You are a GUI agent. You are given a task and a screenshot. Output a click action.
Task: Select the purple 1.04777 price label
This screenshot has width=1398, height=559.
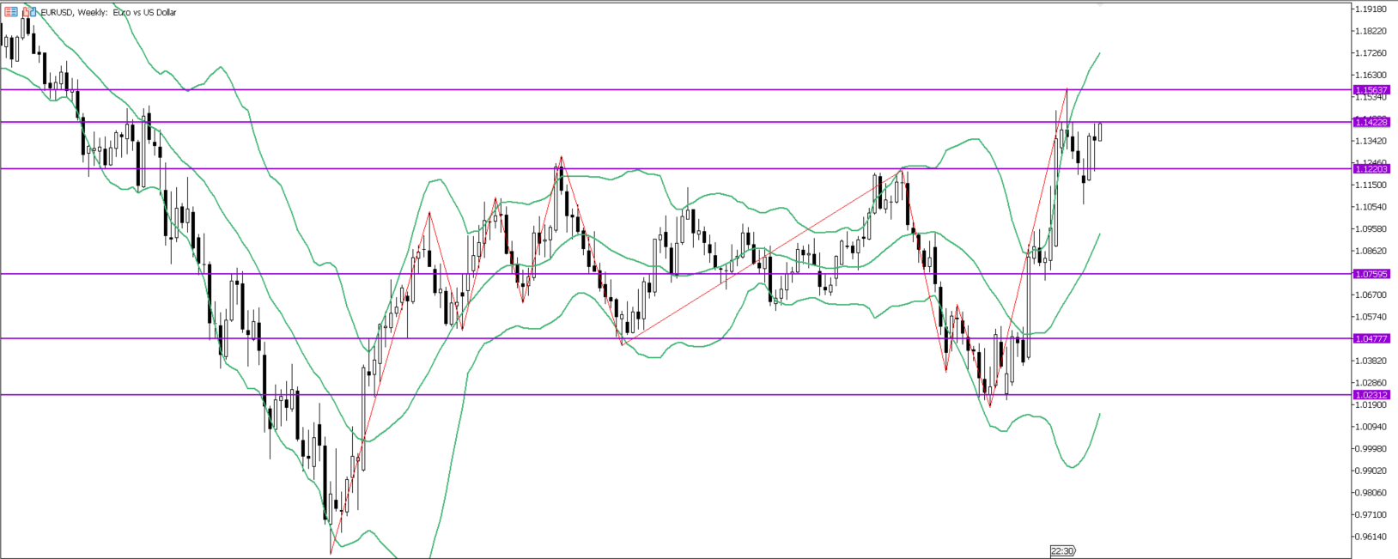[x=1371, y=338]
